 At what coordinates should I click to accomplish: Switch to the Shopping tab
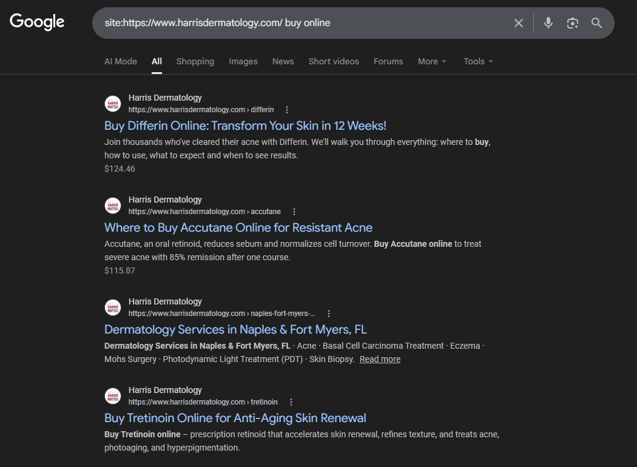click(195, 61)
